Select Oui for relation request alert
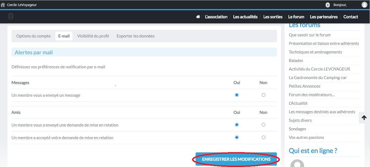 (x=237, y=125)
